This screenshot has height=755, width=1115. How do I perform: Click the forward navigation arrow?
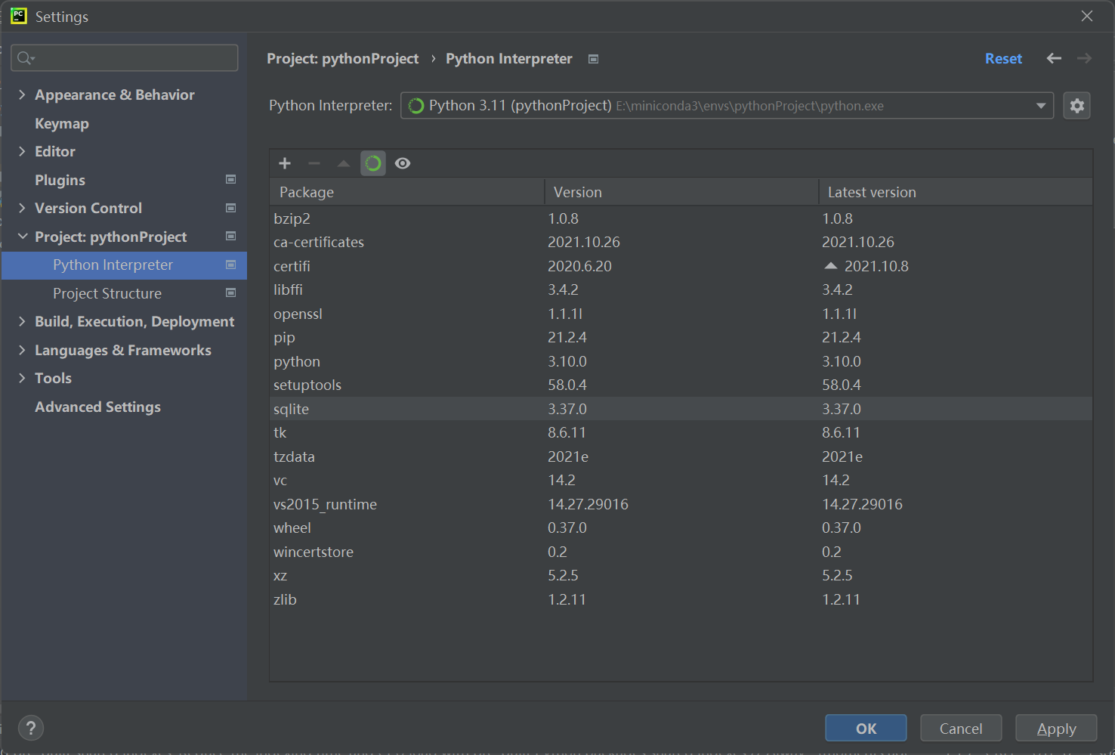pyautogui.click(x=1083, y=58)
